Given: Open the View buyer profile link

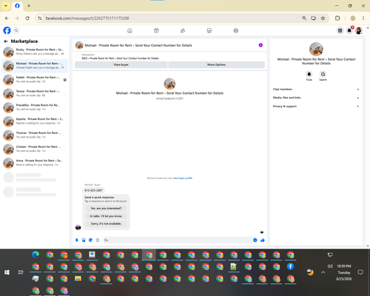Looking at the screenshot, I should 183,178.
